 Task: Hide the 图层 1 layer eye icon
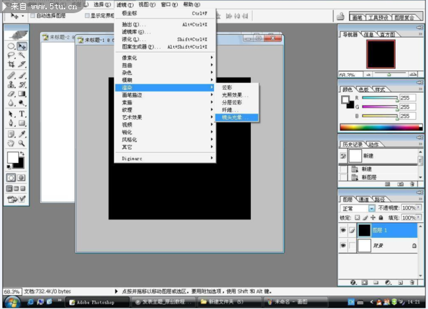point(343,230)
